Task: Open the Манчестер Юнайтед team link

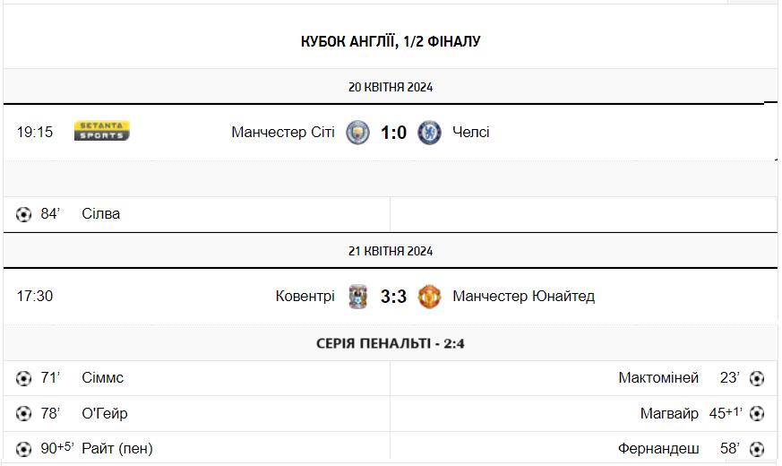Action: coord(524,297)
